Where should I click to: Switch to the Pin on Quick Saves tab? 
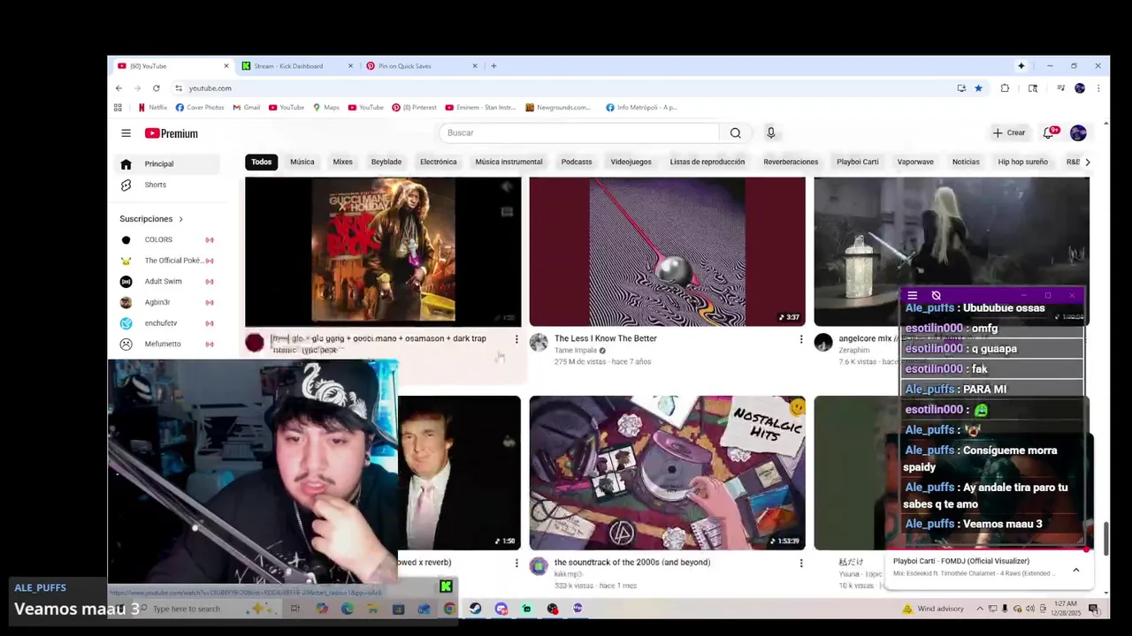coord(420,66)
